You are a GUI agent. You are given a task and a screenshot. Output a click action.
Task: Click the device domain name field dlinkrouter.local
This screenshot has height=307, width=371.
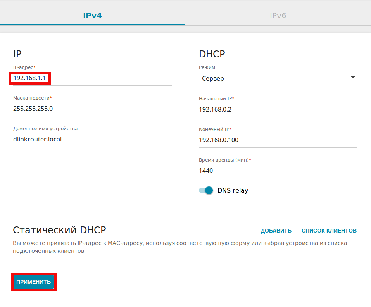tap(92, 140)
